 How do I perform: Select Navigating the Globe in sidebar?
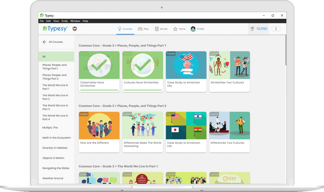pyautogui.click(x=56, y=168)
